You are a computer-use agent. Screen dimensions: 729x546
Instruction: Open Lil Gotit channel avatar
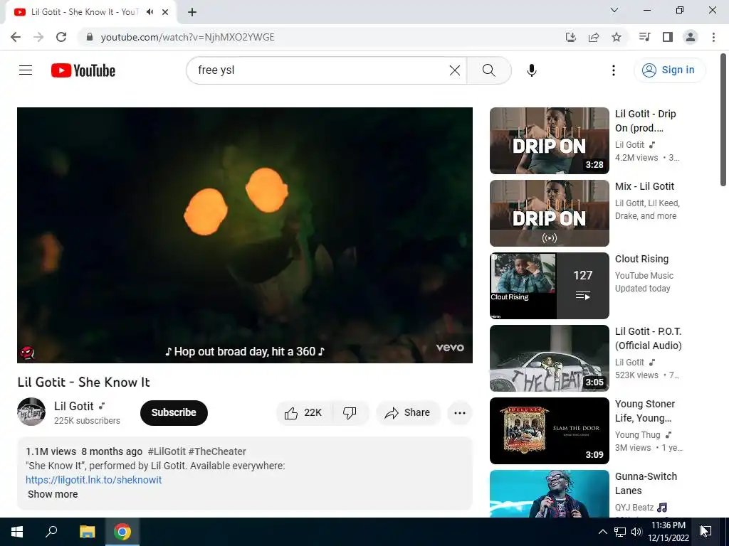31,412
